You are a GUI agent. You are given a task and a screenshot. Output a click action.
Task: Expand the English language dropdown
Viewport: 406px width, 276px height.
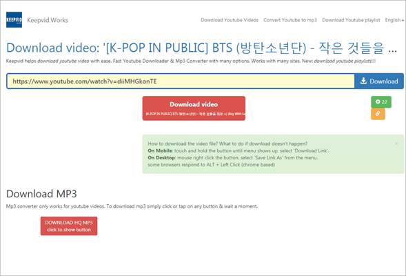pos(394,20)
